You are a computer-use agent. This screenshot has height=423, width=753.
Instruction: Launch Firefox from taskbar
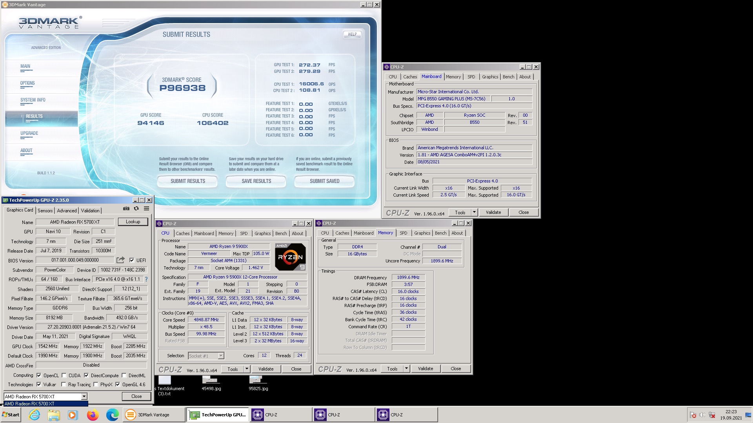(93, 415)
